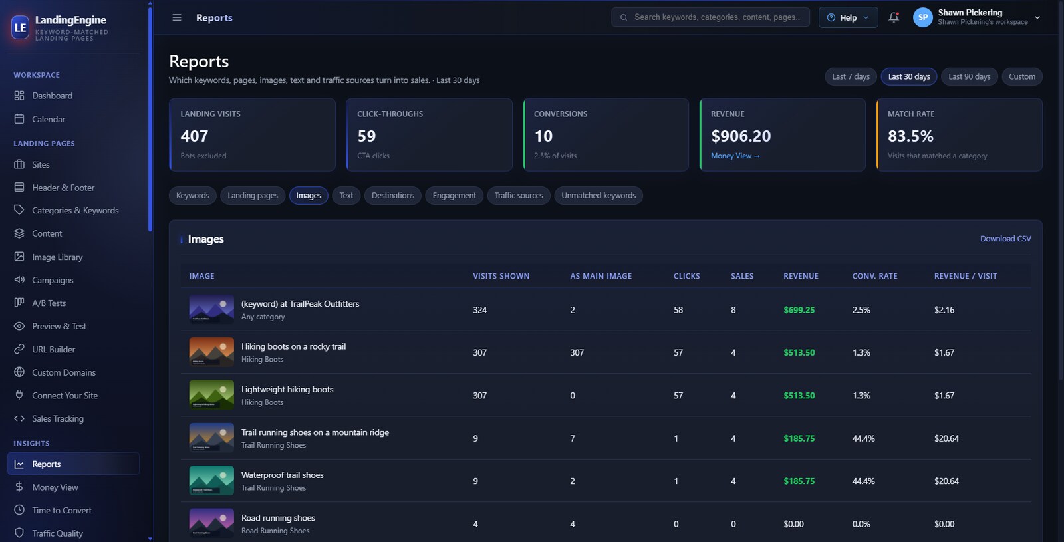This screenshot has height=542, width=1064.
Task: Switch to the Landing pages report tab
Action: (253, 196)
